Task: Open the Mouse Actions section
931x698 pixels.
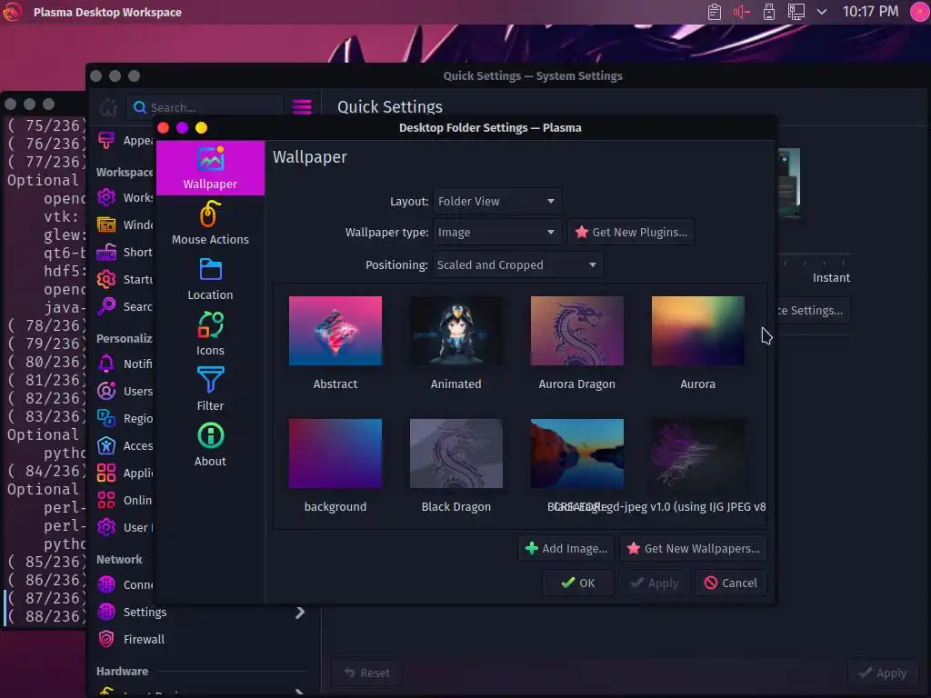Action: [210, 224]
